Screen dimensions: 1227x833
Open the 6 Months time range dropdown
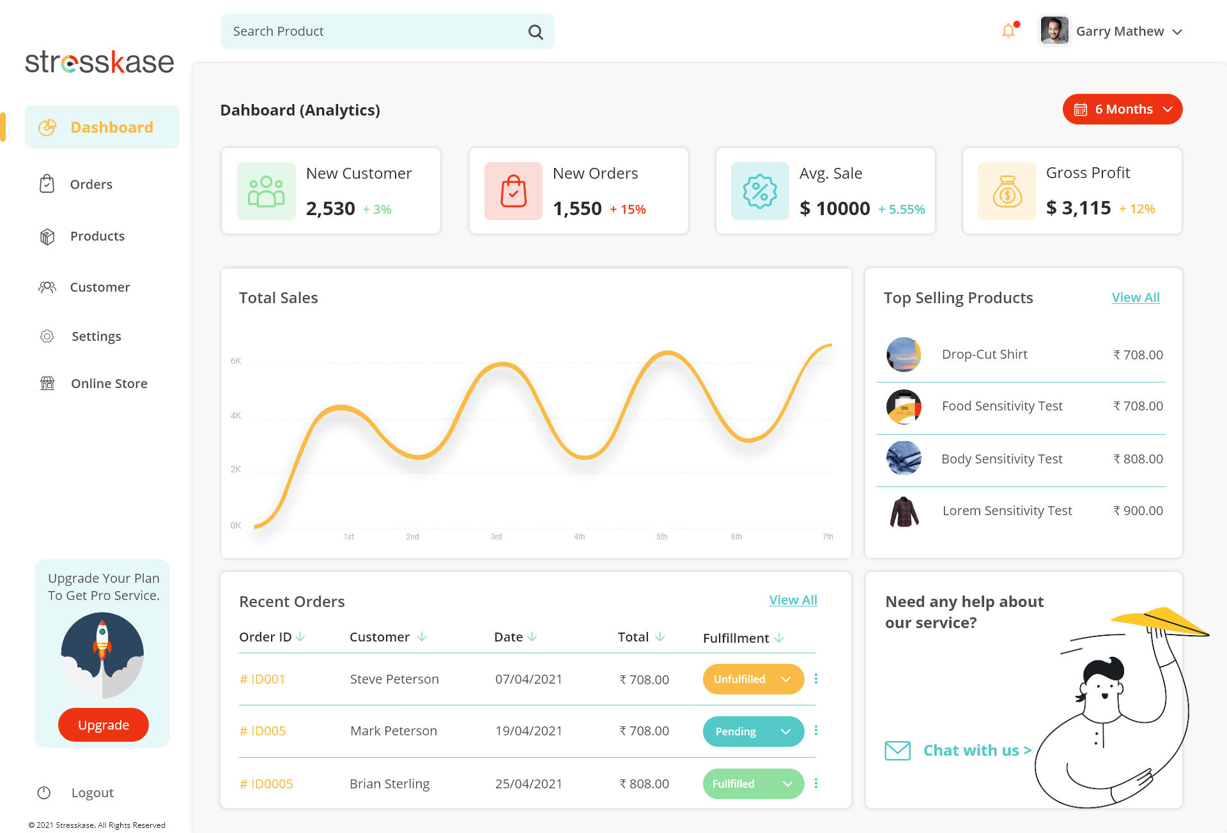coord(1122,109)
